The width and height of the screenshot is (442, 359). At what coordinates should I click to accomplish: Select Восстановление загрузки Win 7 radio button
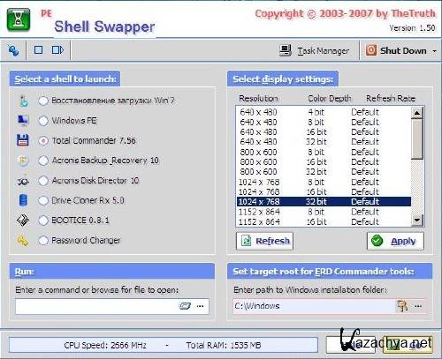click(x=43, y=101)
